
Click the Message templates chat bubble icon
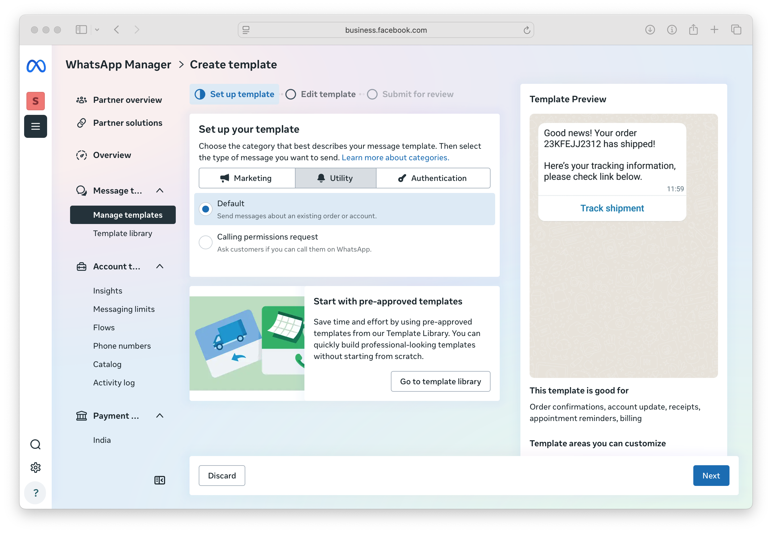82,190
